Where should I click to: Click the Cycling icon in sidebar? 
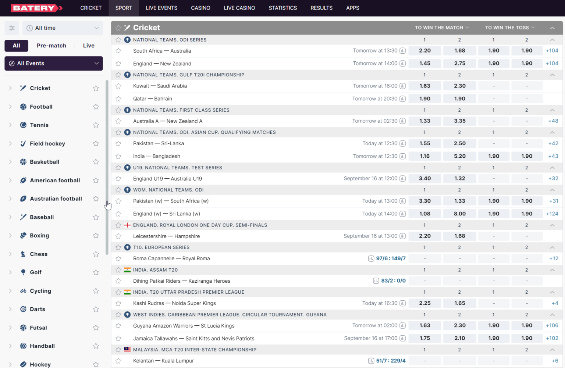coord(23,291)
